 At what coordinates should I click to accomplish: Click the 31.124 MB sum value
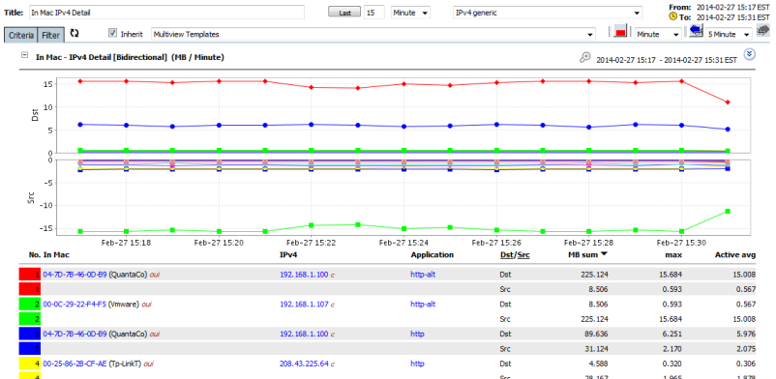click(597, 348)
